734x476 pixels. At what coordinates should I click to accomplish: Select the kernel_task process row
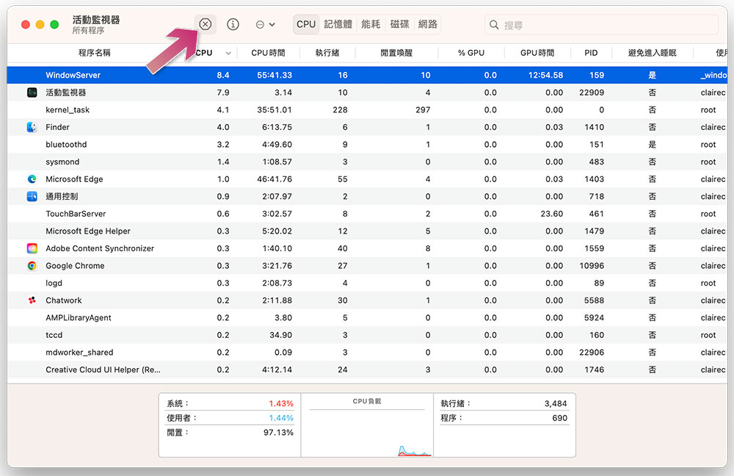pos(367,109)
